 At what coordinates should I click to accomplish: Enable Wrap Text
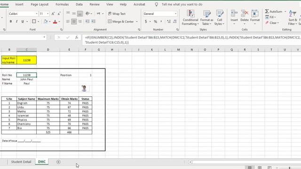(x=117, y=14)
